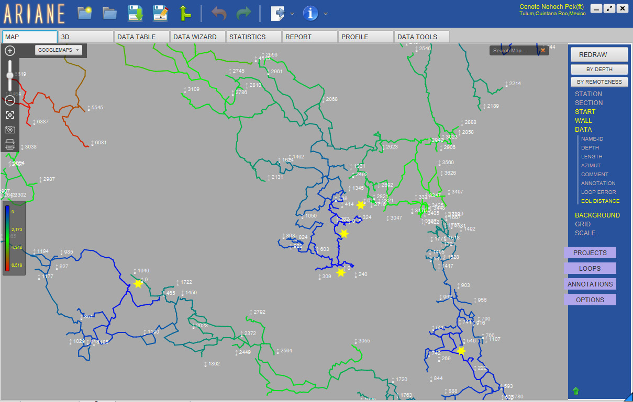Screen dimensions: 633x402
Task: Click the green junction arrow toolbar icon
Action: click(185, 13)
